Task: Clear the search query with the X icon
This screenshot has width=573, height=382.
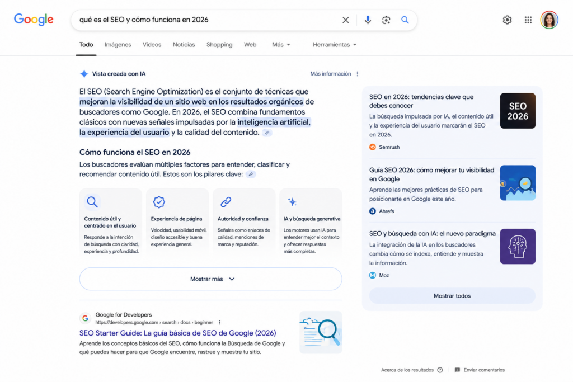Action: [345, 20]
